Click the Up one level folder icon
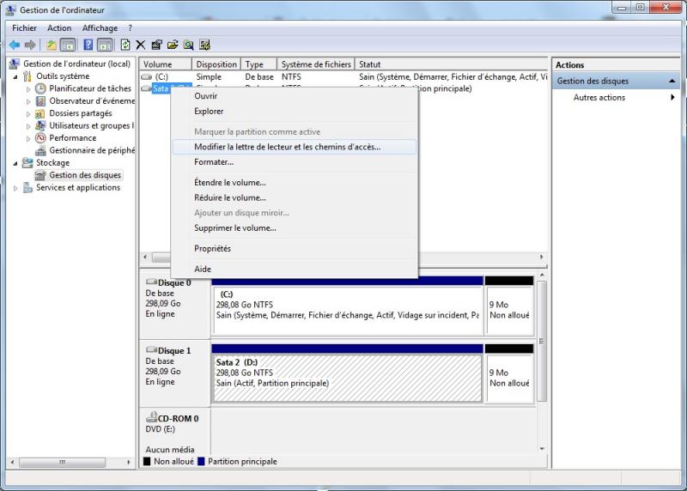Image resolution: width=687 pixels, height=491 pixels. click(52, 45)
